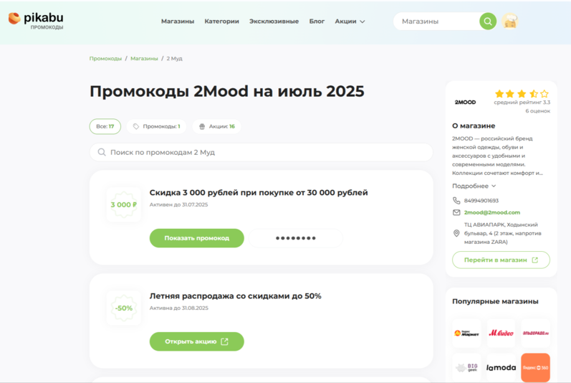This screenshot has height=383, width=571.
Task: Click the green search magnifier button
Action: click(x=488, y=22)
